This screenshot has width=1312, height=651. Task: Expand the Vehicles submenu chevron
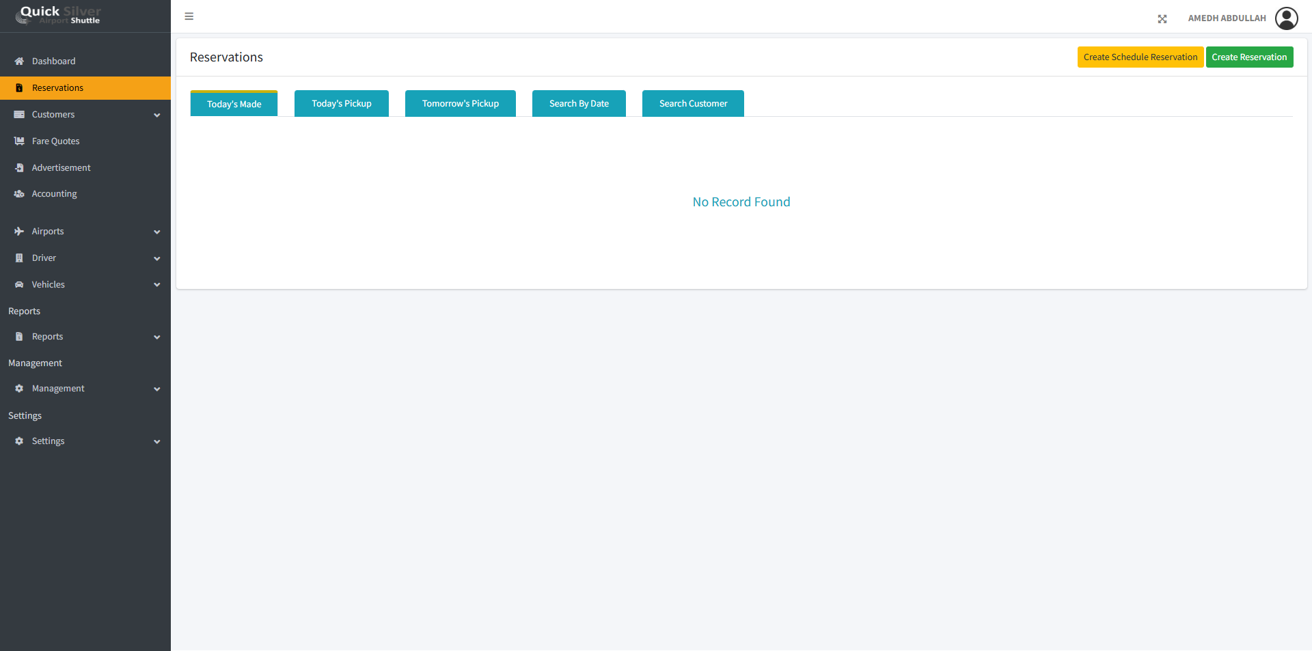click(157, 285)
